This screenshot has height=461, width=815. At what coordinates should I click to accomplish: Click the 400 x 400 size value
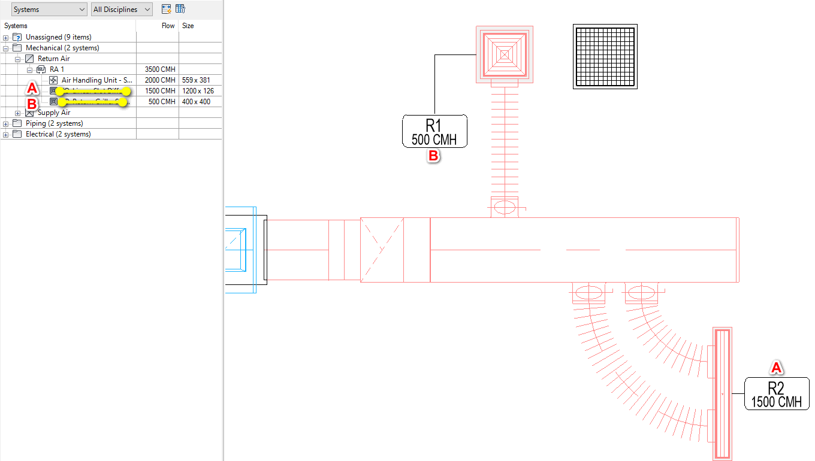[196, 102]
